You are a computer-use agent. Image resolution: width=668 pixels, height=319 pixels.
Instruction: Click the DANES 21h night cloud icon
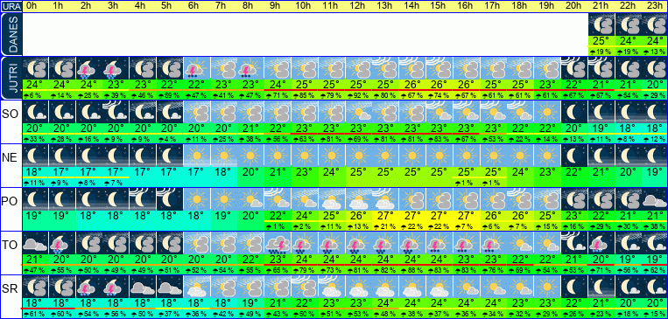pyautogui.click(x=601, y=24)
